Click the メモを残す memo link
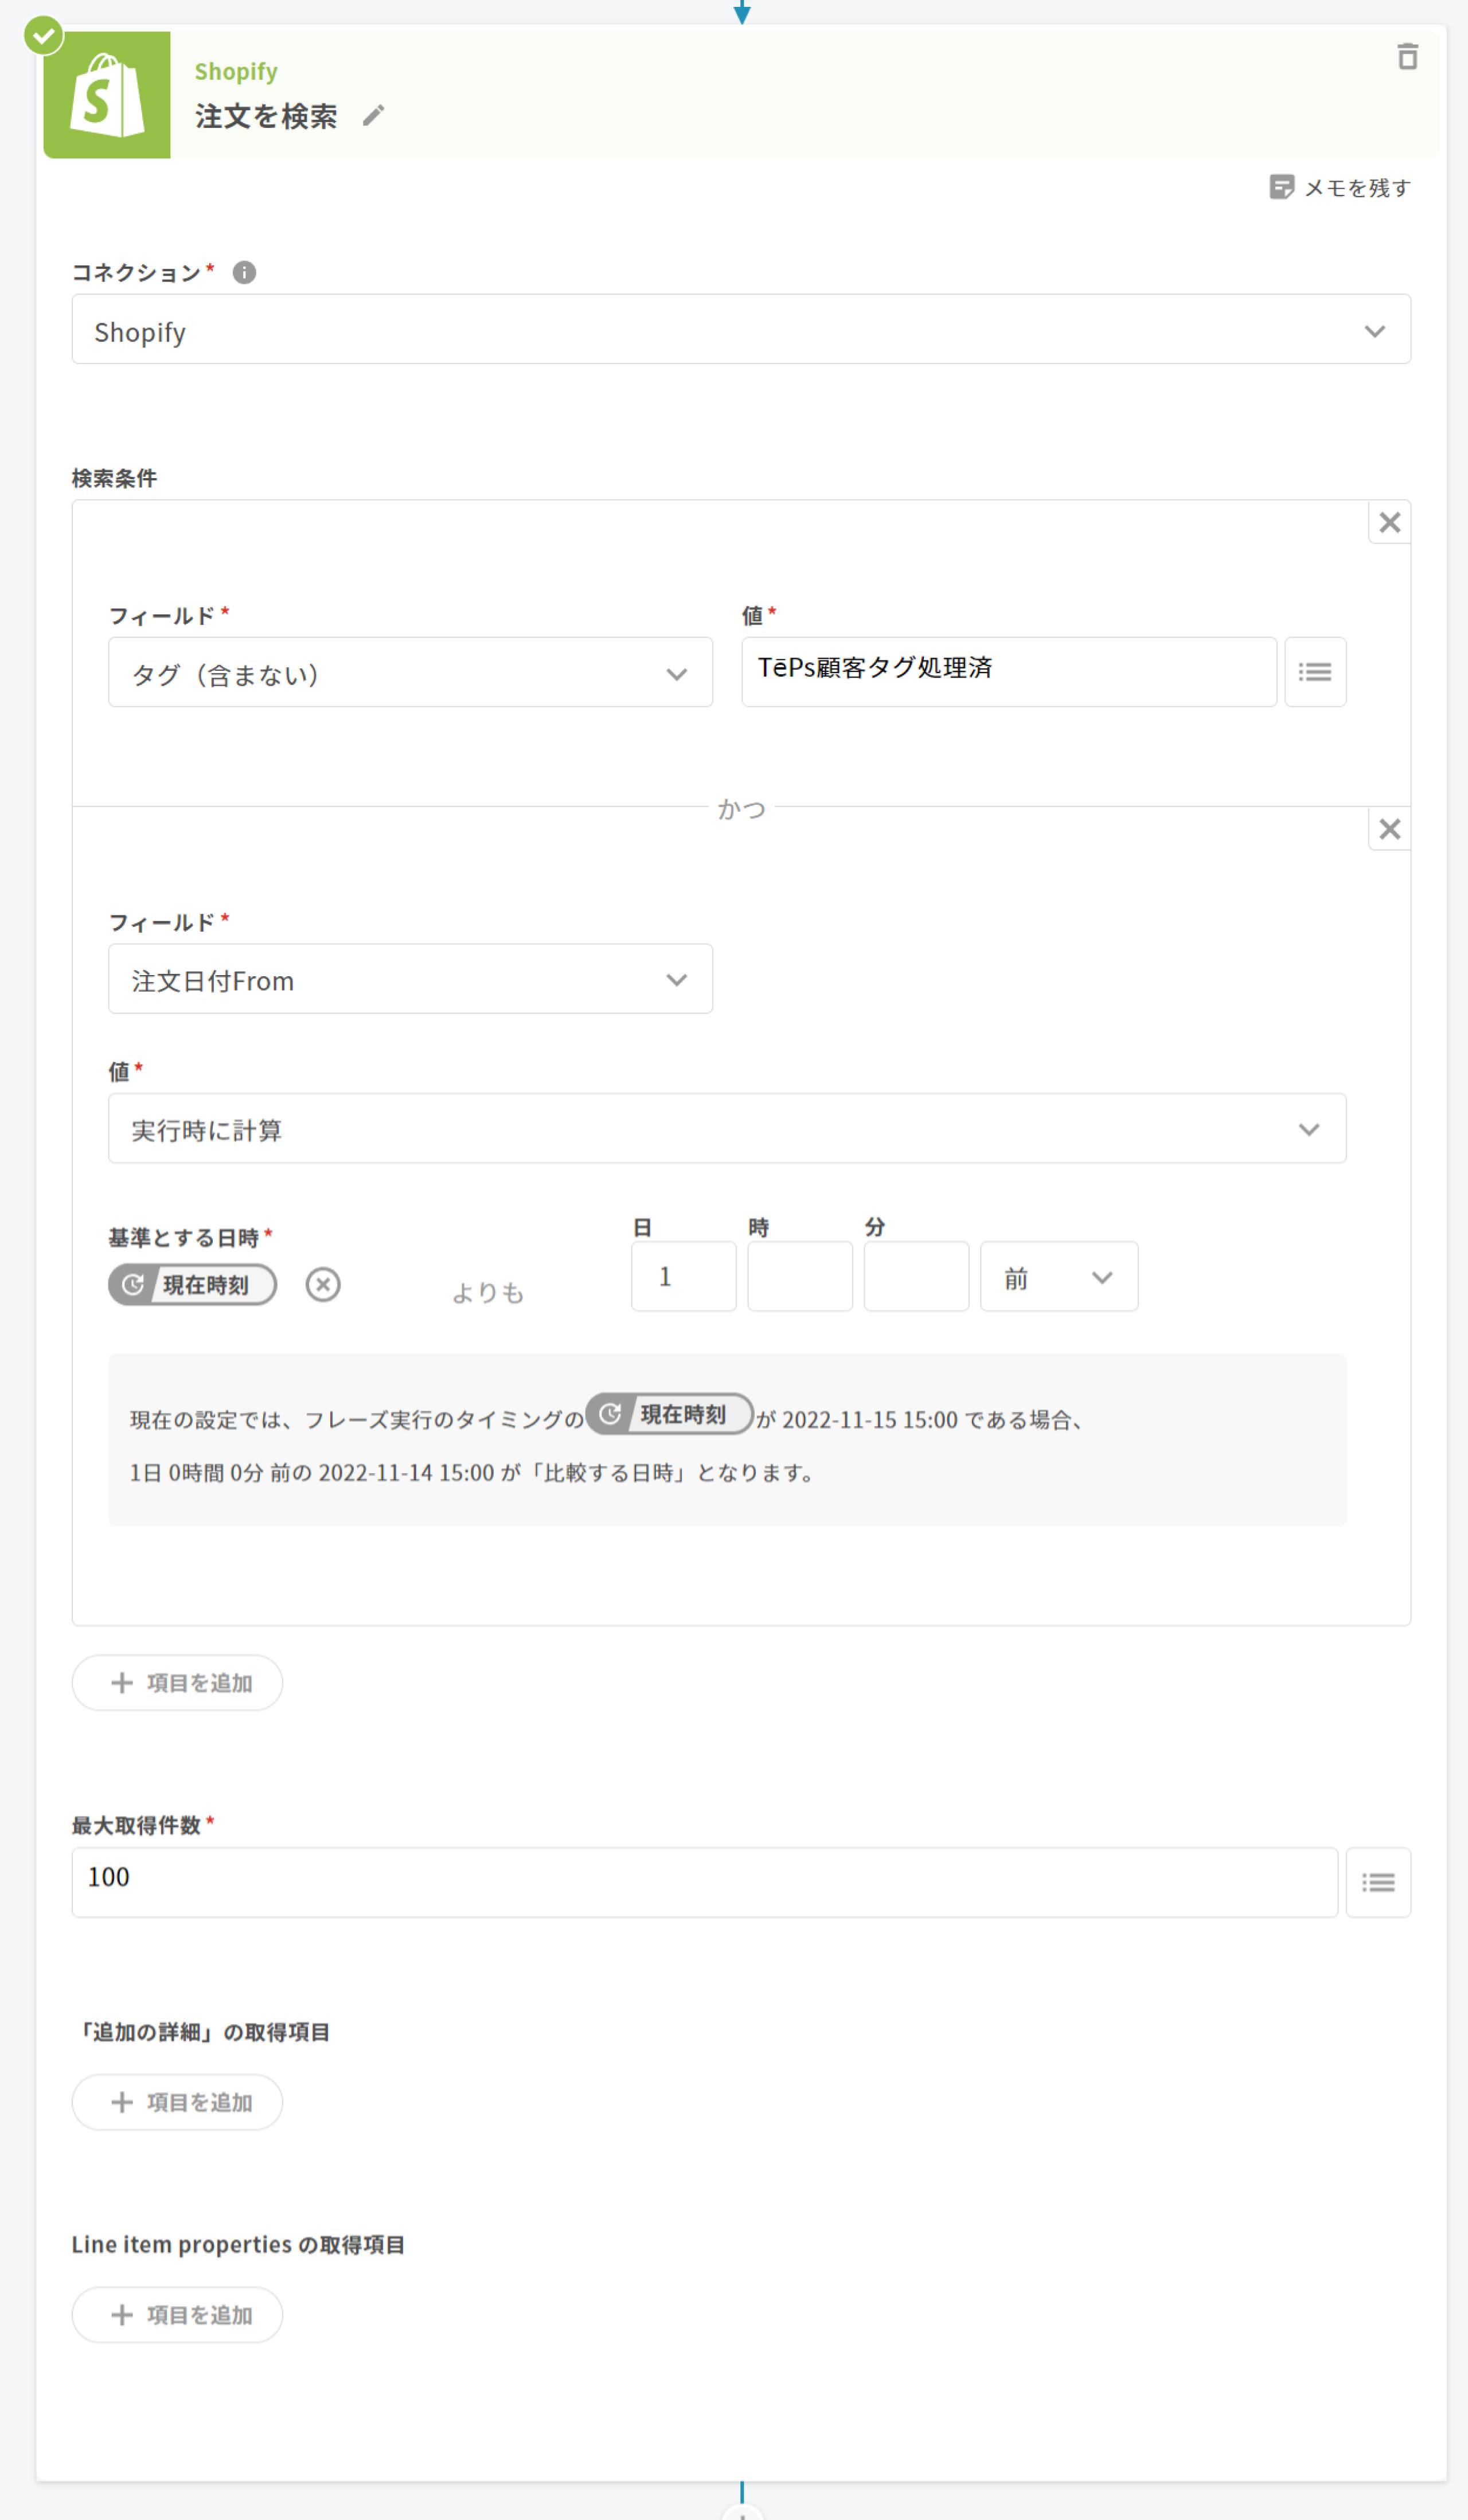1468x2520 pixels. 1340,188
